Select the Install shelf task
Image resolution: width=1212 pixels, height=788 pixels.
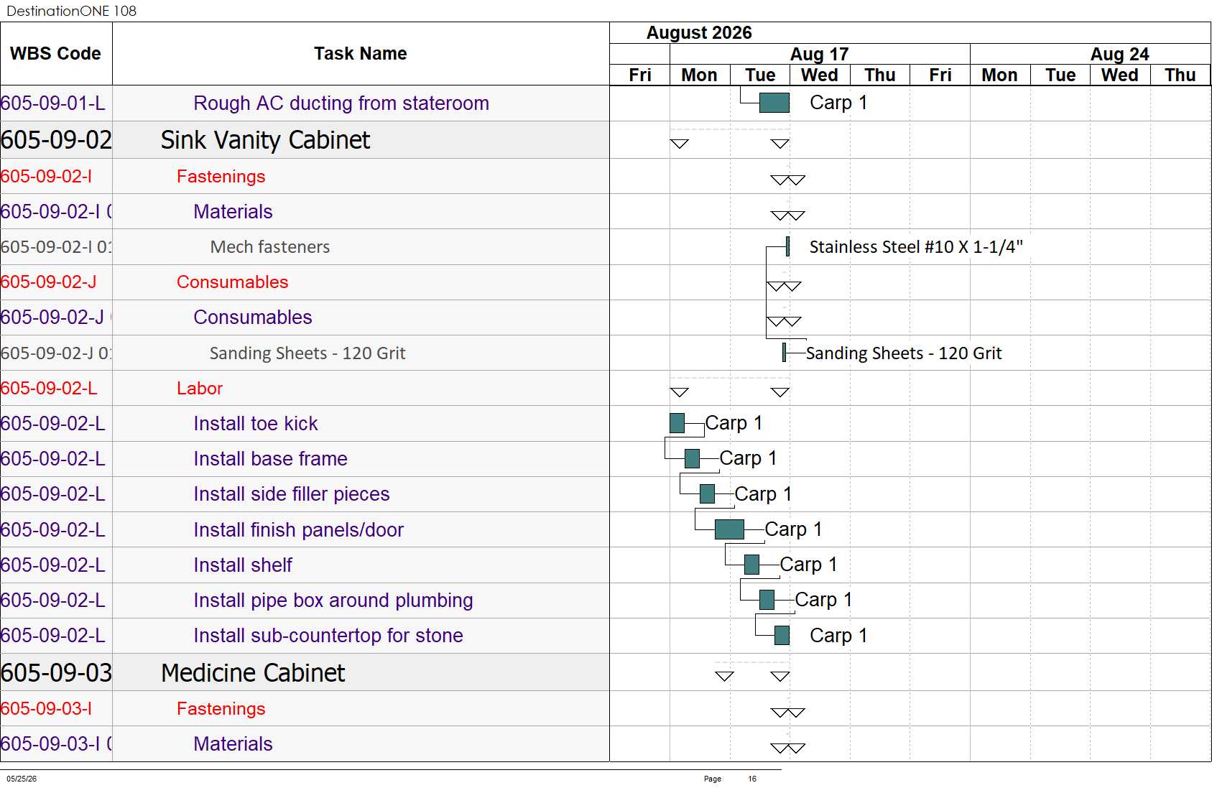click(243, 565)
